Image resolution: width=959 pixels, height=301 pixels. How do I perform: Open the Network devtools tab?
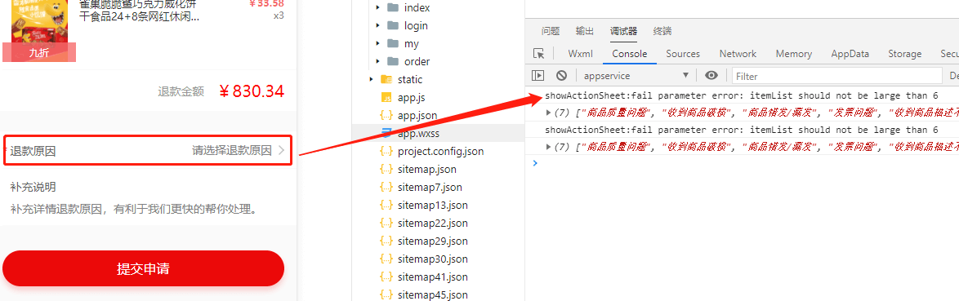click(738, 54)
